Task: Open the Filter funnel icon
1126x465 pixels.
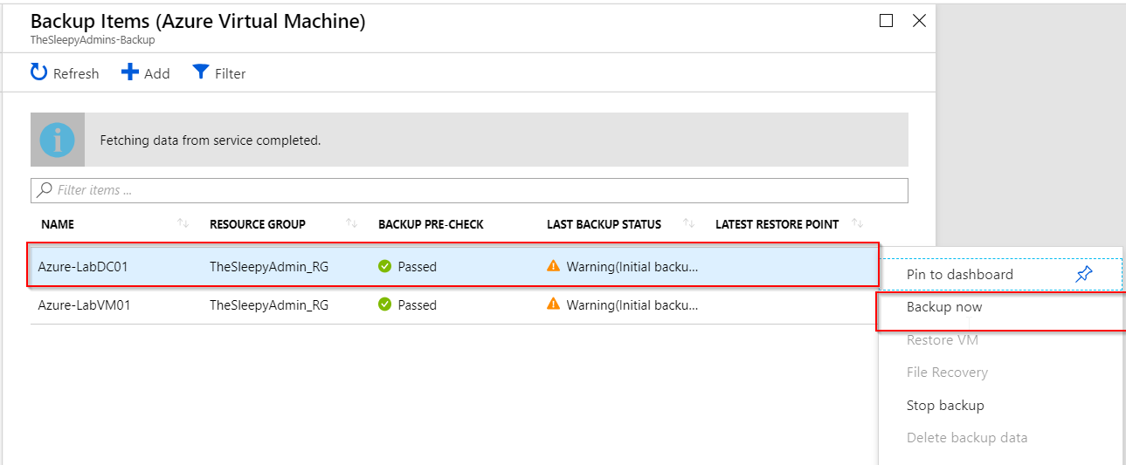Action: coord(201,72)
